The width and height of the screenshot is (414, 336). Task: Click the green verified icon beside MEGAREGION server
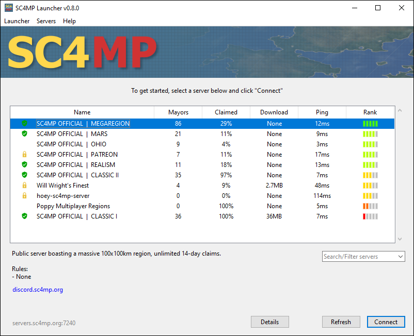coord(24,124)
